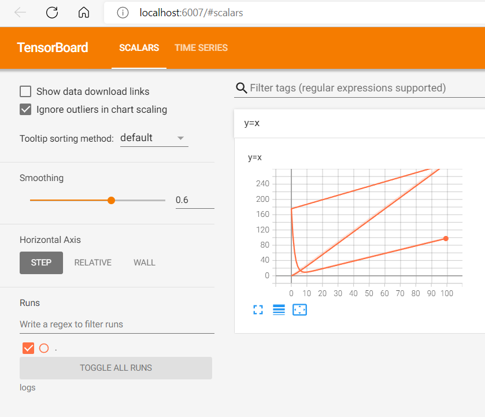Expand the y=x chart to larger view
485x417 pixels.
pyautogui.click(x=258, y=309)
